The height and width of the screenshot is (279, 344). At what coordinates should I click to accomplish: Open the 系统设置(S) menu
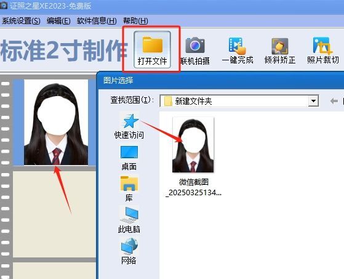[x=21, y=21]
